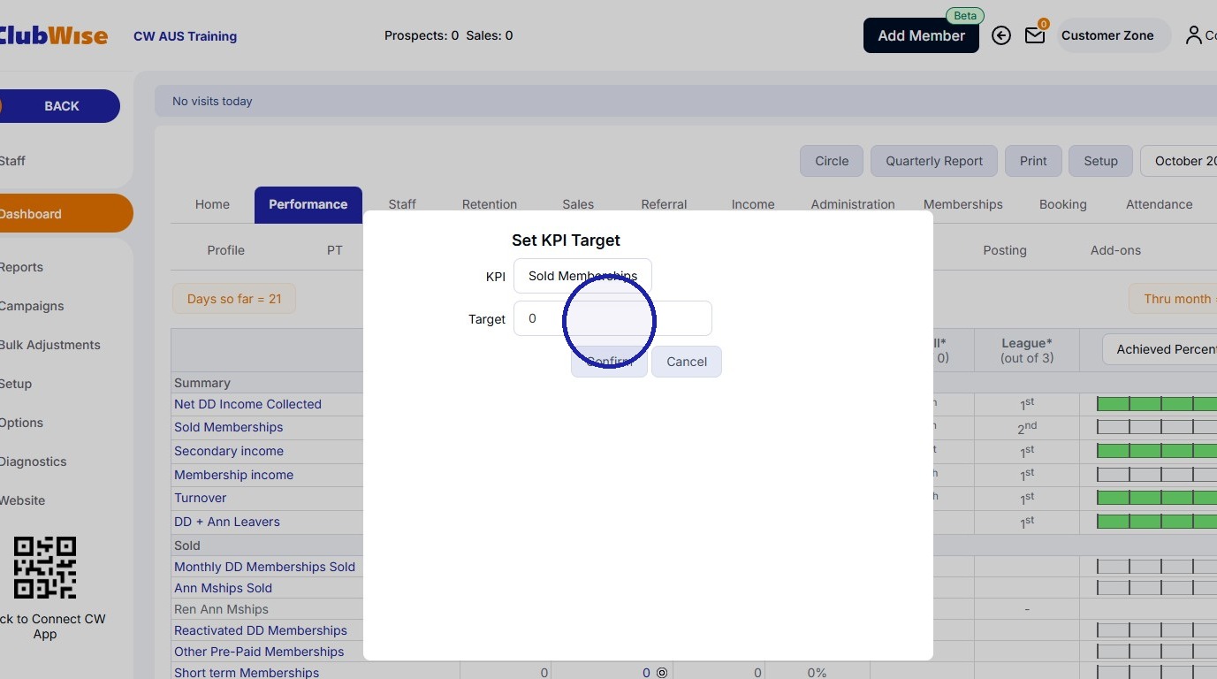Click the BACK button in sidebar

pyautogui.click(x=60, y=106)
